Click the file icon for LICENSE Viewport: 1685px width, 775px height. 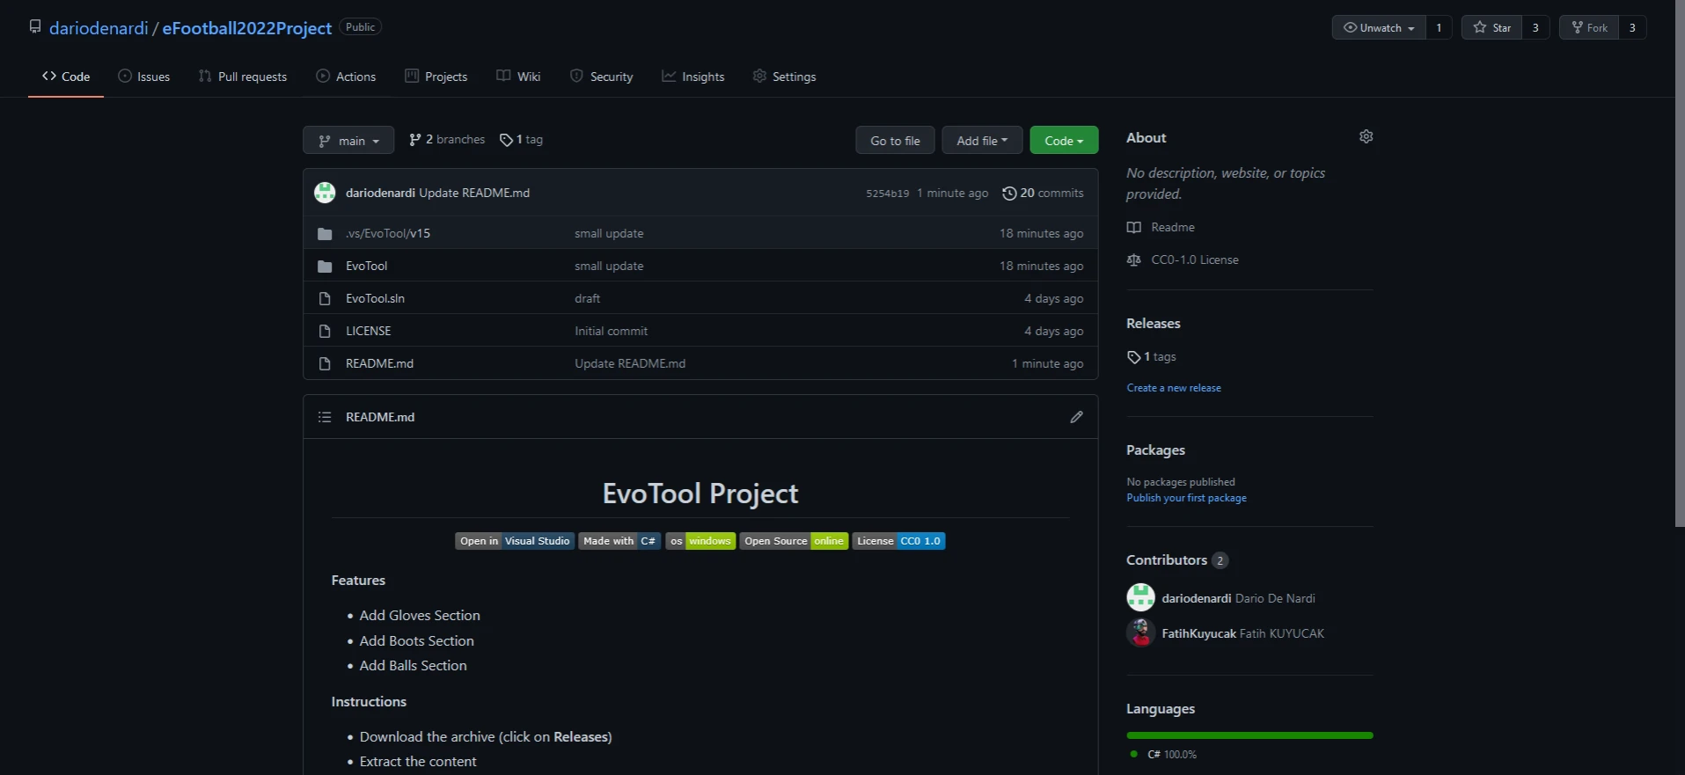(325, 332)
